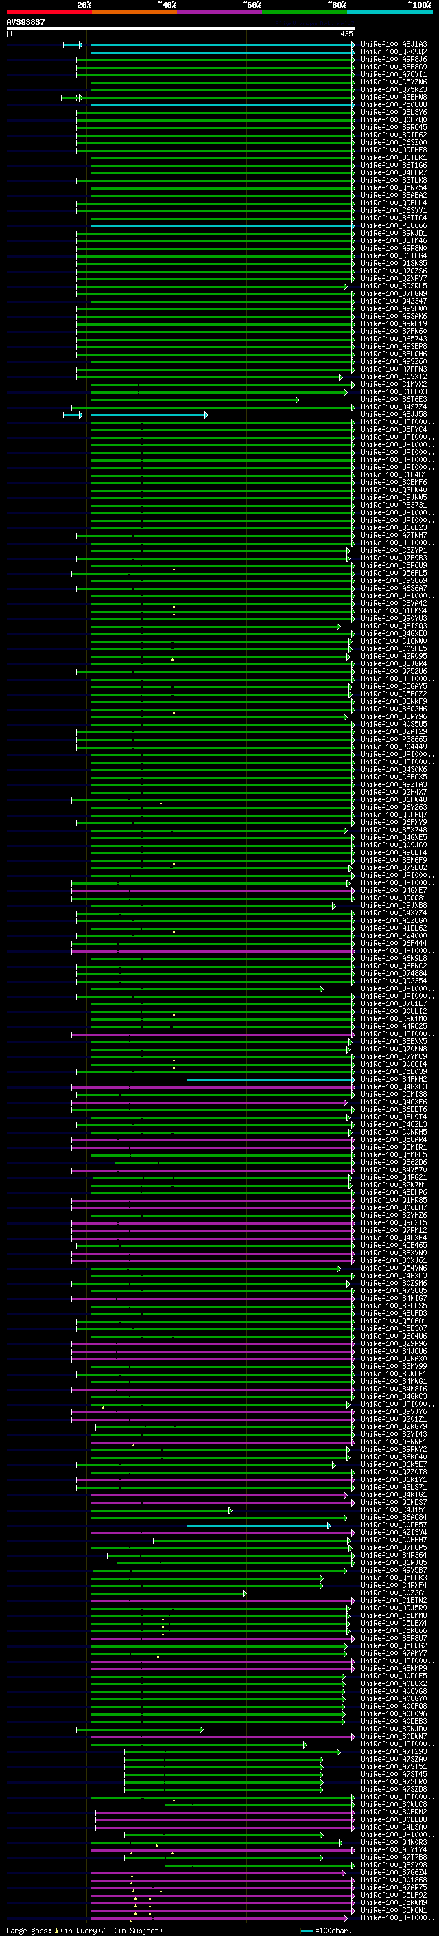Screen dimensions: 439x1936
Task: Open hit UniRef100_C5KCN1
Action: click(394, 1911)
